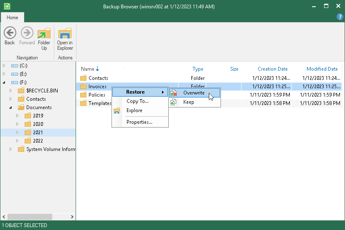Expand the System Volume Information node
Viewport: 345px width, 230px height.
pos(10,149)
